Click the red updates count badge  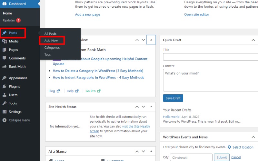click(x=18, y=20)
